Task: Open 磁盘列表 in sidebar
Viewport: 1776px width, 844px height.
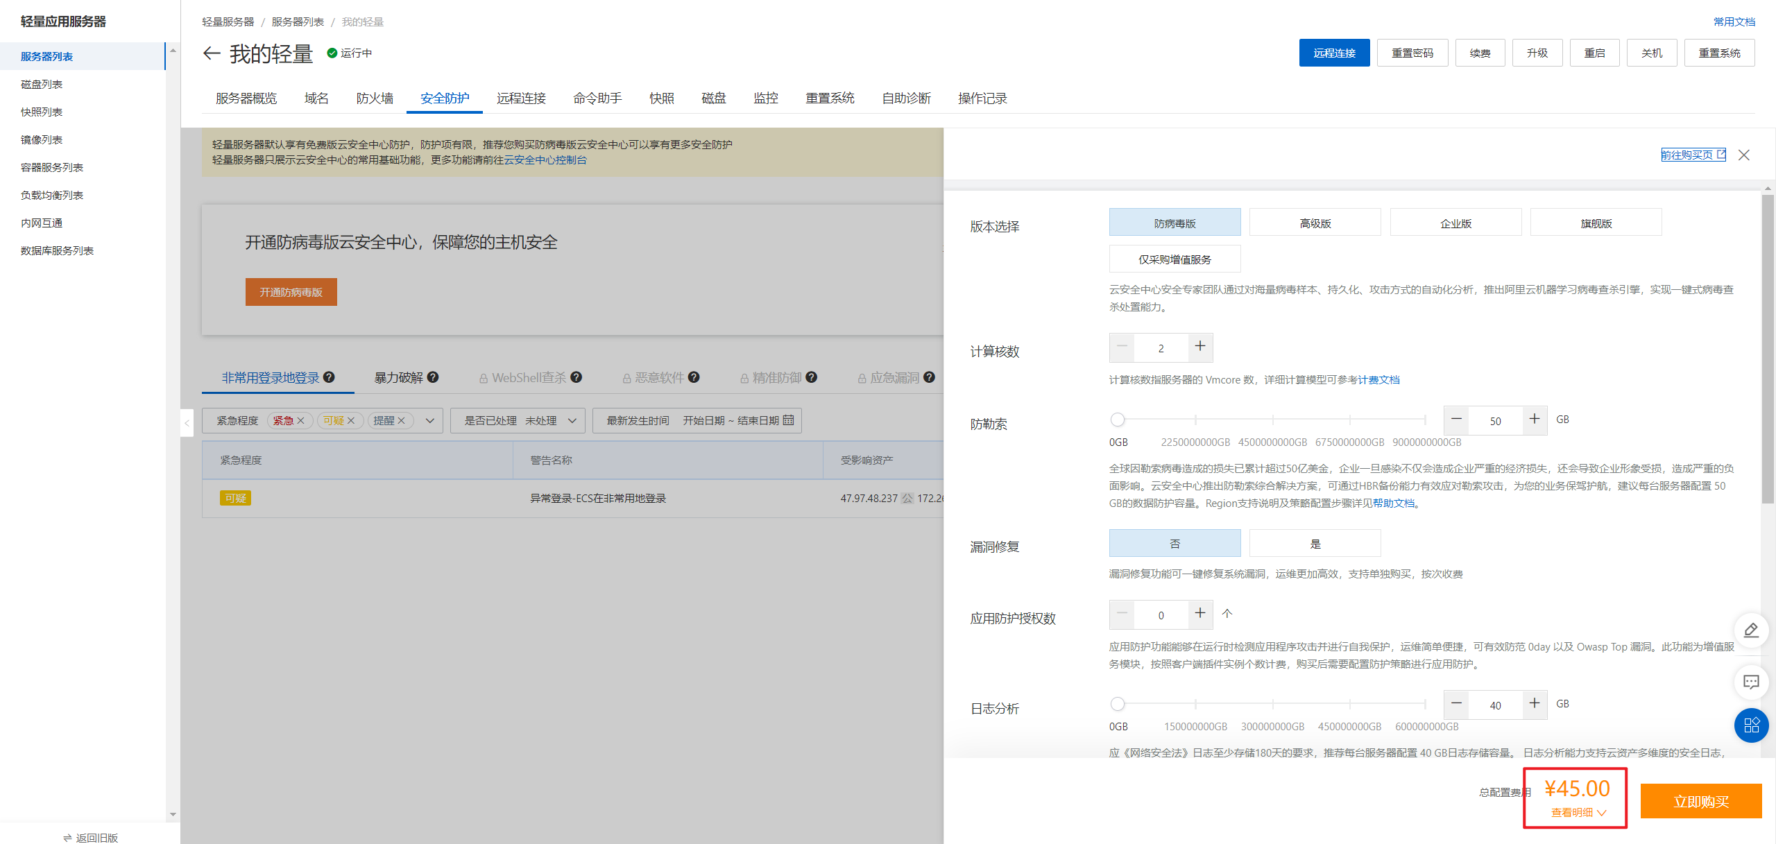Action: click(x=42, y=84)
